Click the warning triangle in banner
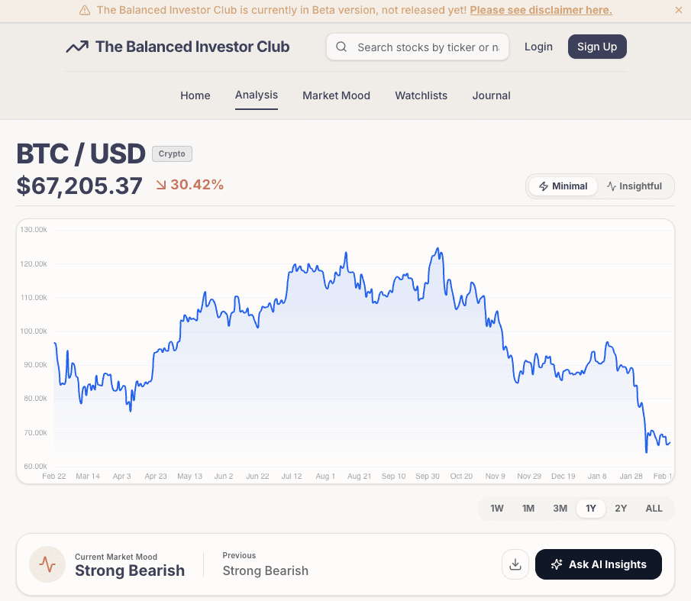 (85, 11)
